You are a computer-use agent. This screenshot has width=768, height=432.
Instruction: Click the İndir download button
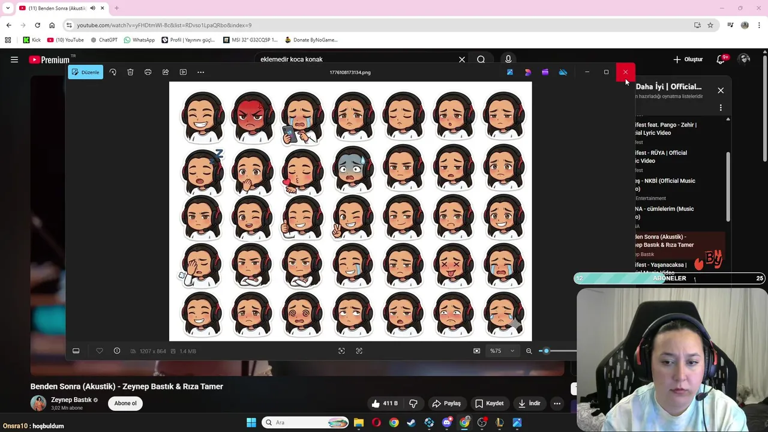click(530, 403)
